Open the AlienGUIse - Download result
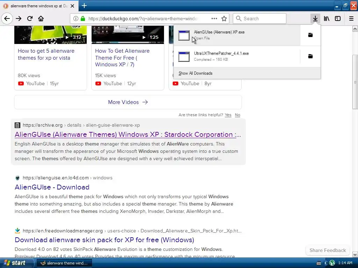 click(x=52, y=187)
